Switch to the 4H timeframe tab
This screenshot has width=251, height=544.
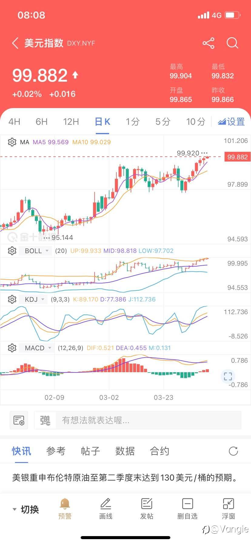click(x=14, y=122)
